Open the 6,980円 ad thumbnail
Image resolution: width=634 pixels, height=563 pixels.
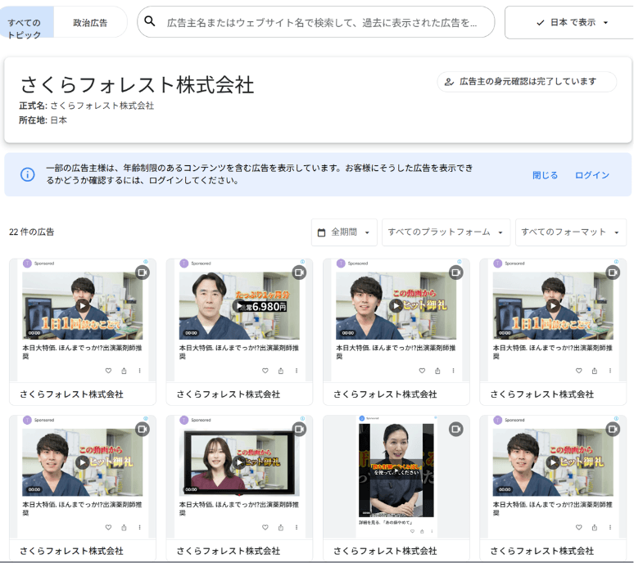point(239,306)
